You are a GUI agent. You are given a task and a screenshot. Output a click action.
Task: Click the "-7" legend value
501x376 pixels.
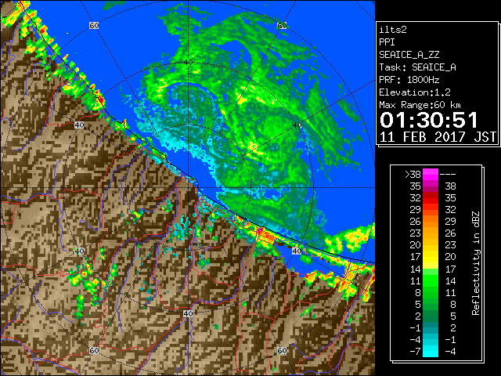pos(416,351)
